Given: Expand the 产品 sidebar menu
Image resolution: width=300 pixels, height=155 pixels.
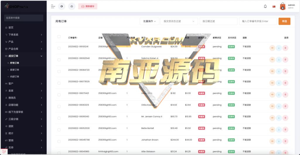Looking at the screenshot, I should tap(23, 42).
